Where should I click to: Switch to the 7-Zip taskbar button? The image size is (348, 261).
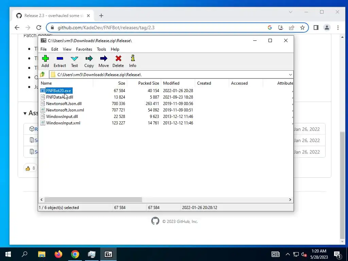(108, 254)
